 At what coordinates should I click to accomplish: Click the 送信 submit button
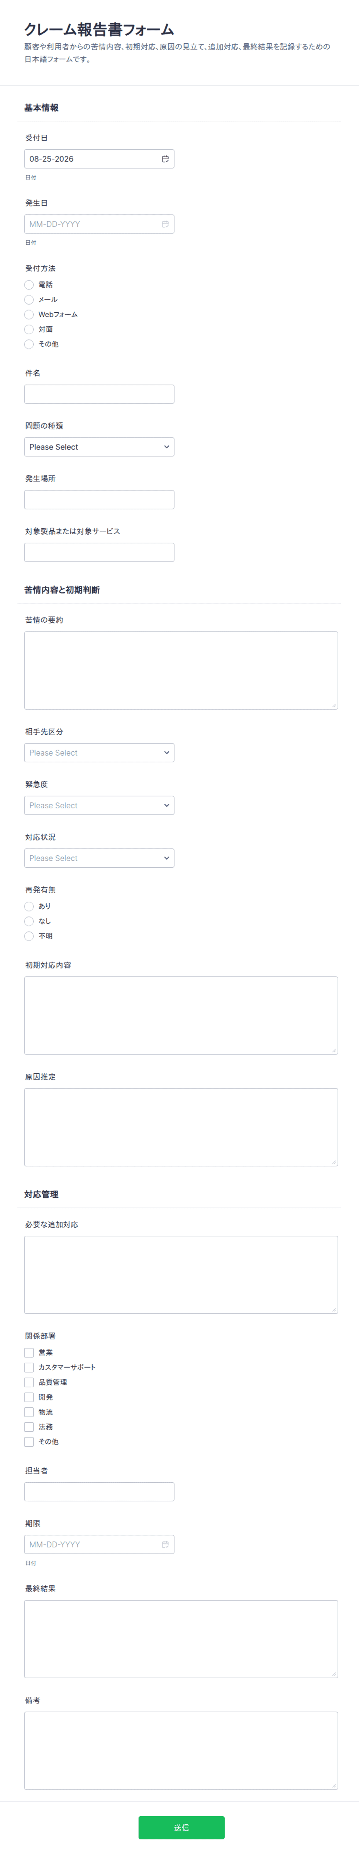181,1827
